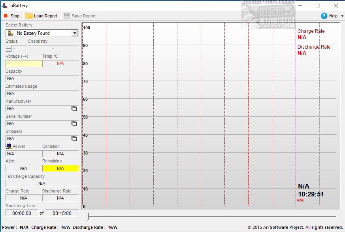Viewport: 345px width, 232px height.
Task: Click the 50 axis label on the graph
Action: click(x=85, y=117)
